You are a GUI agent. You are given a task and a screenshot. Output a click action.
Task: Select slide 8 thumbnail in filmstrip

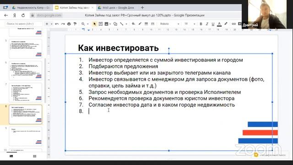(26, 115)
